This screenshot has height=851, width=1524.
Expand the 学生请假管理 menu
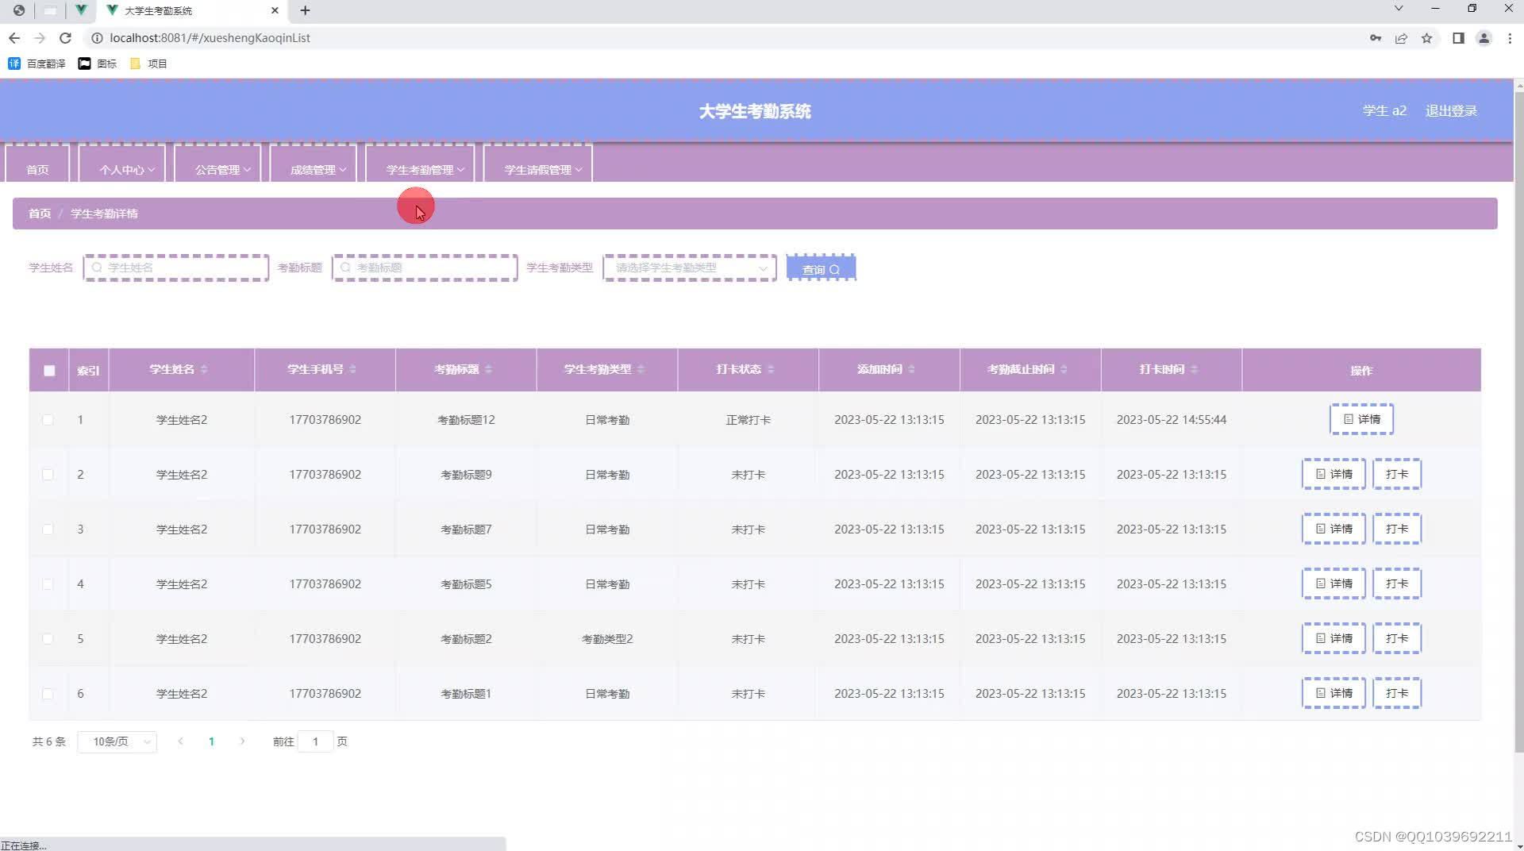point(538,164)
